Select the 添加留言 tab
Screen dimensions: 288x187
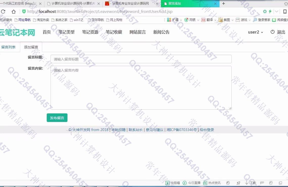pyautogui.click(x=31, y=47)
